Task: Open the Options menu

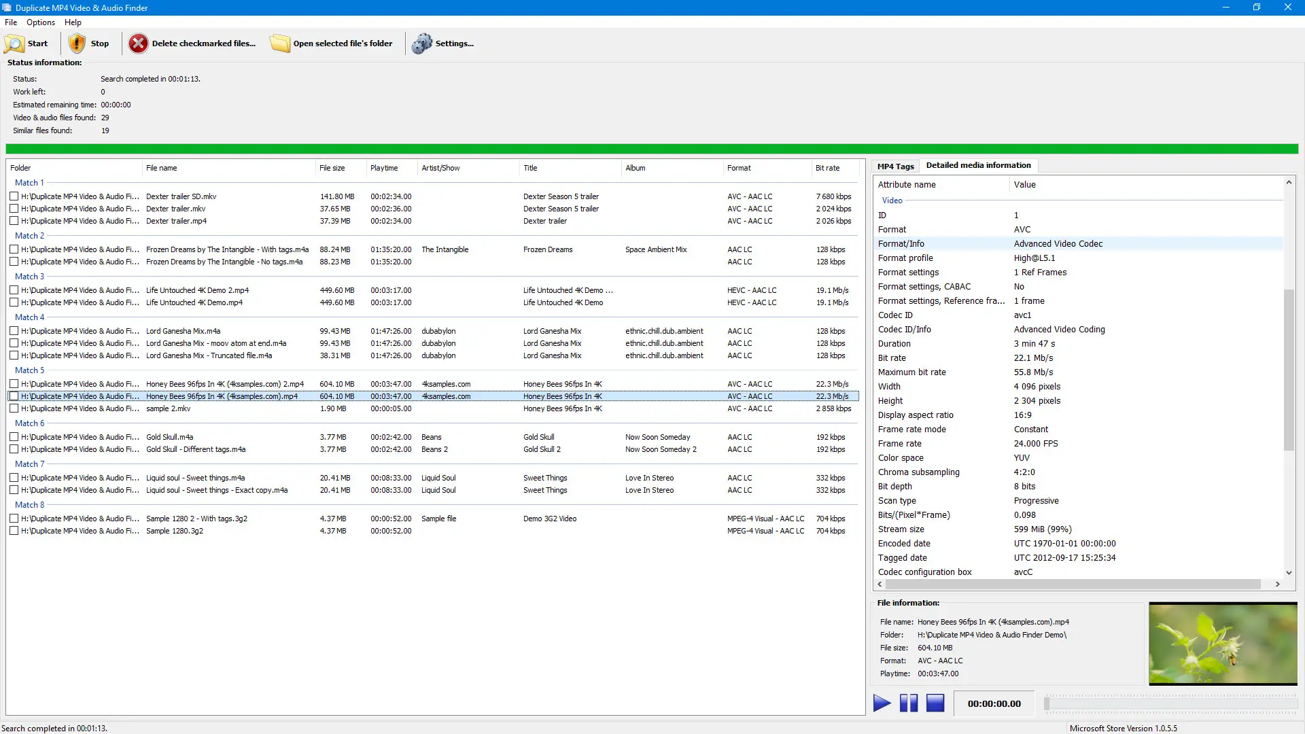Action: 40,22
